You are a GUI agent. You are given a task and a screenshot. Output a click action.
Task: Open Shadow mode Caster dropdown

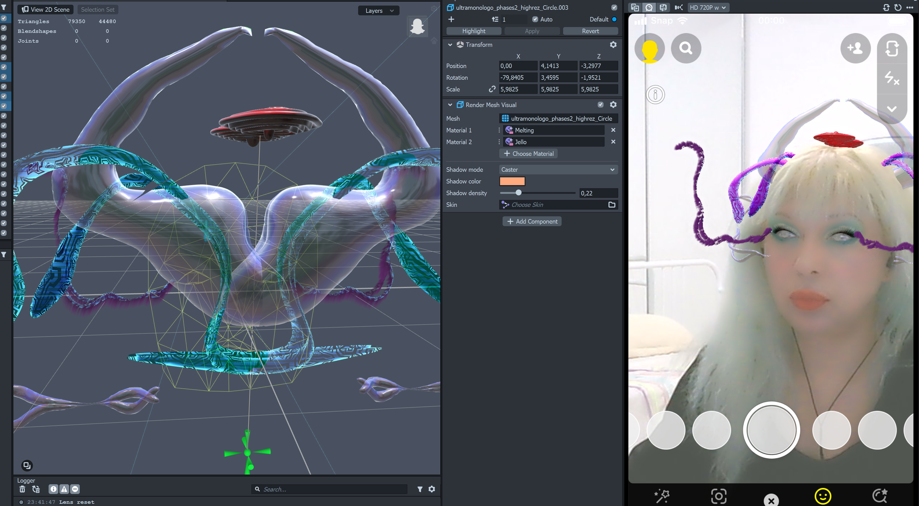(x=558, y=169)
